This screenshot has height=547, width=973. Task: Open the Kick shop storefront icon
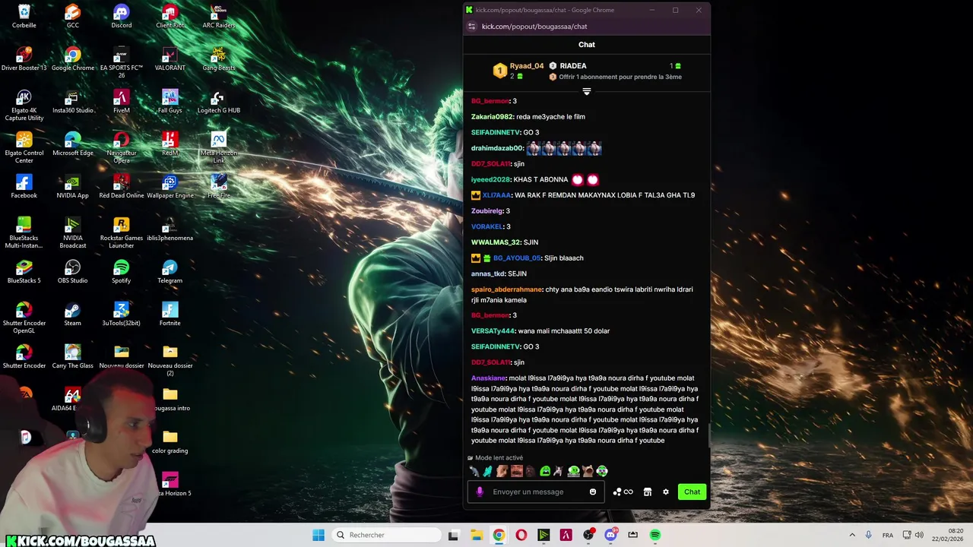point(648,492)
